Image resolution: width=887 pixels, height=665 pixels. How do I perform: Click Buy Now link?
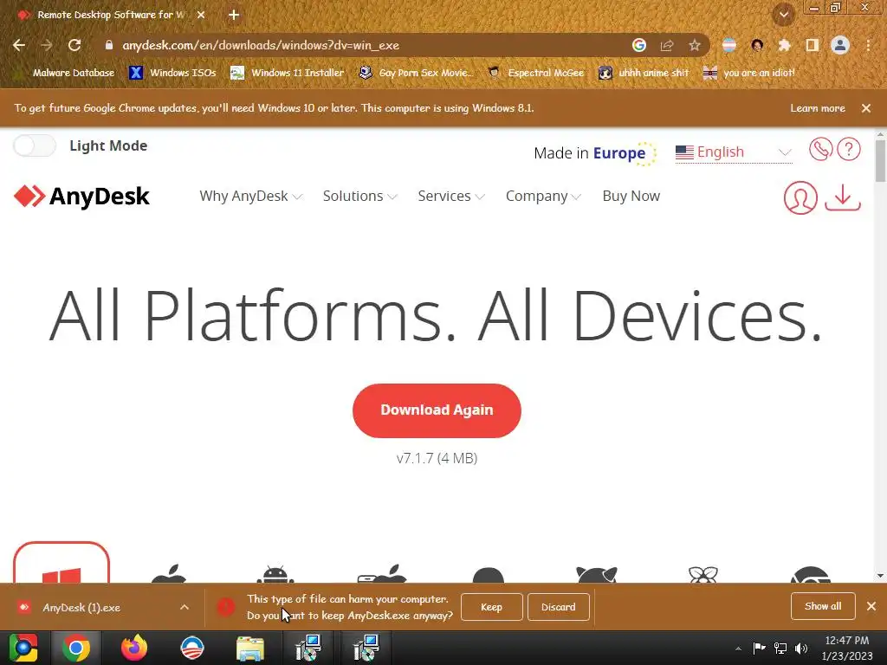pyautogui.click(x=631, y=197)
